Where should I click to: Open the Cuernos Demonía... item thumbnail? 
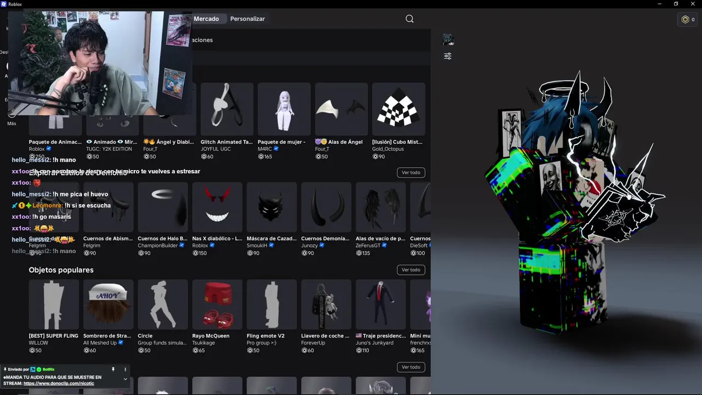tap(326, 207)
